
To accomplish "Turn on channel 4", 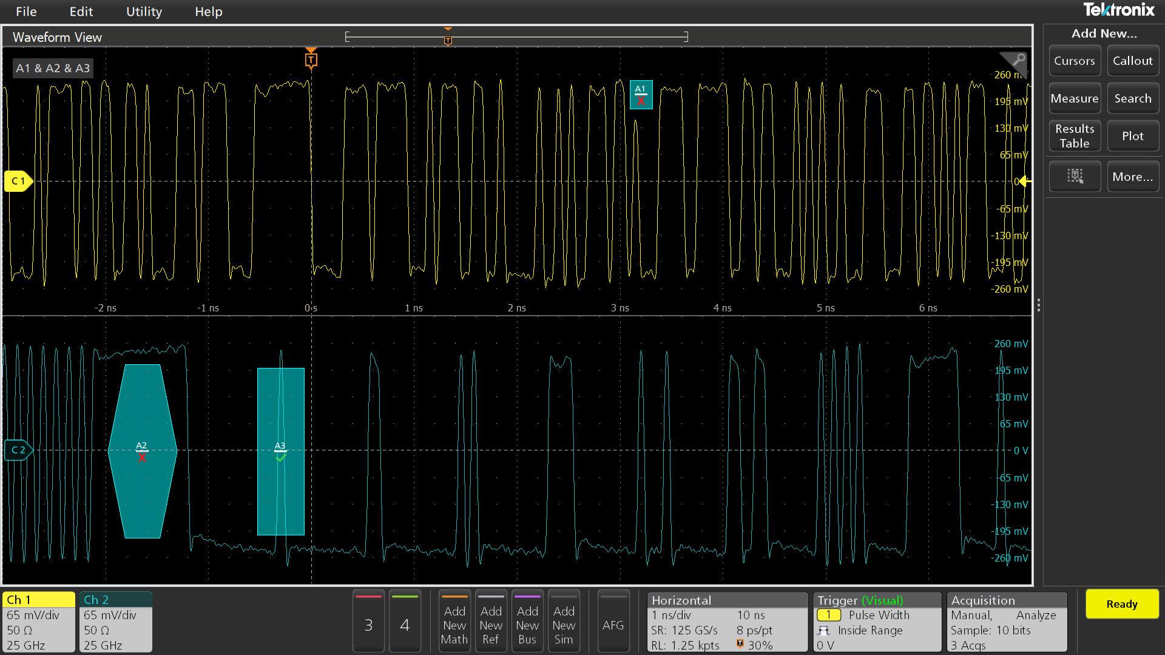I will pyautogui.click(x=405, y=622).
